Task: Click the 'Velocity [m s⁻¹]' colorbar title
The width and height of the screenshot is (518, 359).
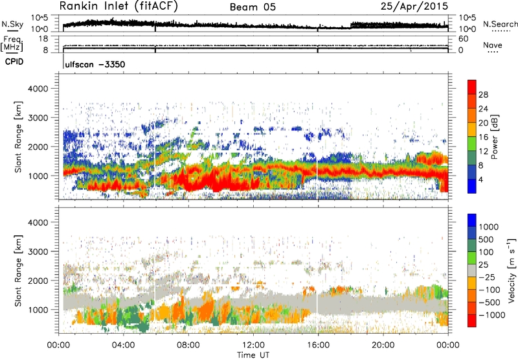Action: (x=512, y=270)
